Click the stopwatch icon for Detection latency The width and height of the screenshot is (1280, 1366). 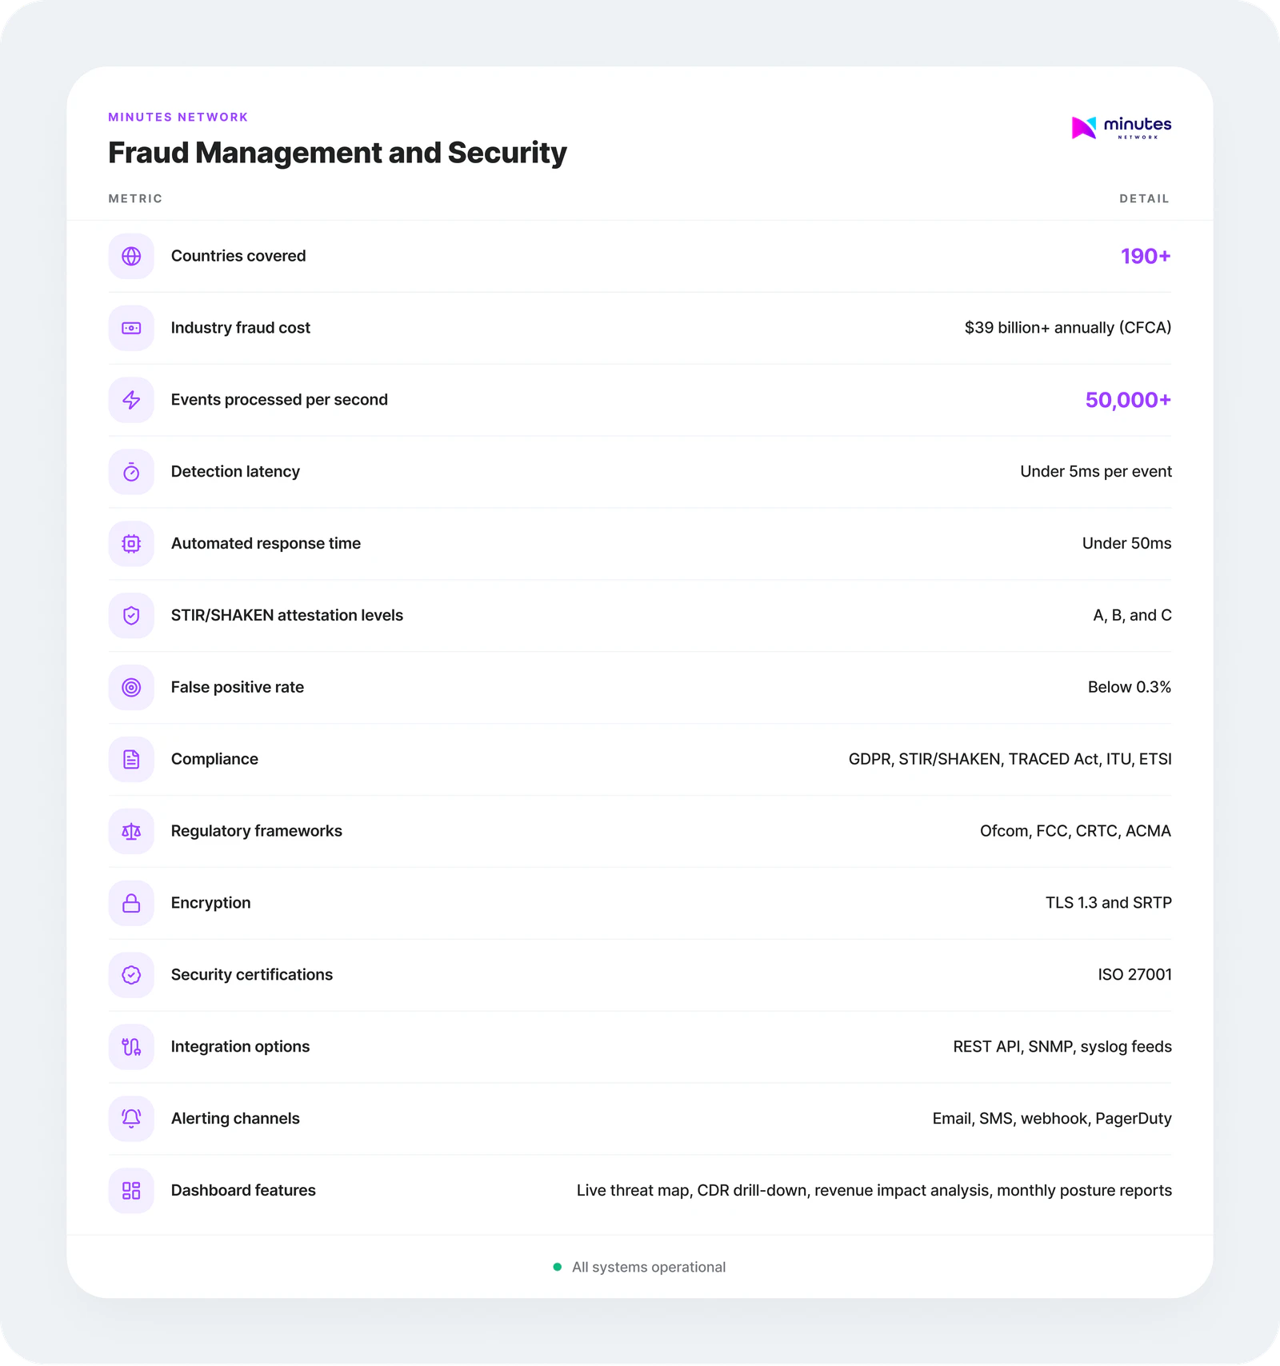point(131,472)
